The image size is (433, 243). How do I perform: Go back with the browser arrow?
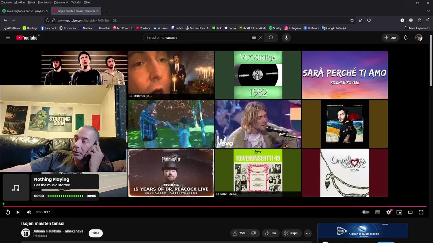click(5, 20)
